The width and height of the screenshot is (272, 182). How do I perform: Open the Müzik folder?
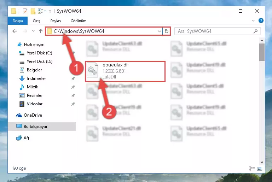(33, 87)
